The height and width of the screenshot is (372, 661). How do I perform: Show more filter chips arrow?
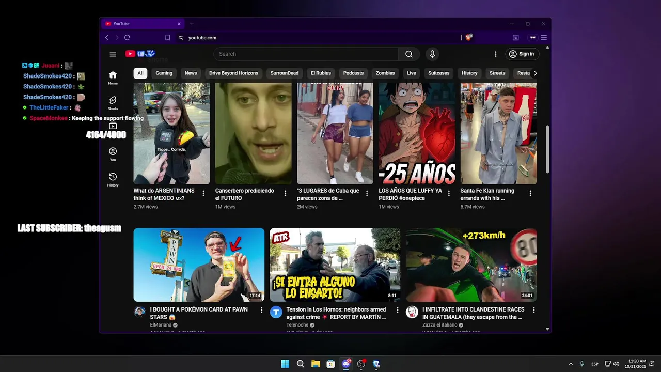coord(535,73)
